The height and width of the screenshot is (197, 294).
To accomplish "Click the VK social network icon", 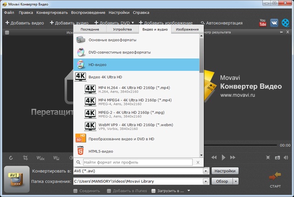I will 274,22.
